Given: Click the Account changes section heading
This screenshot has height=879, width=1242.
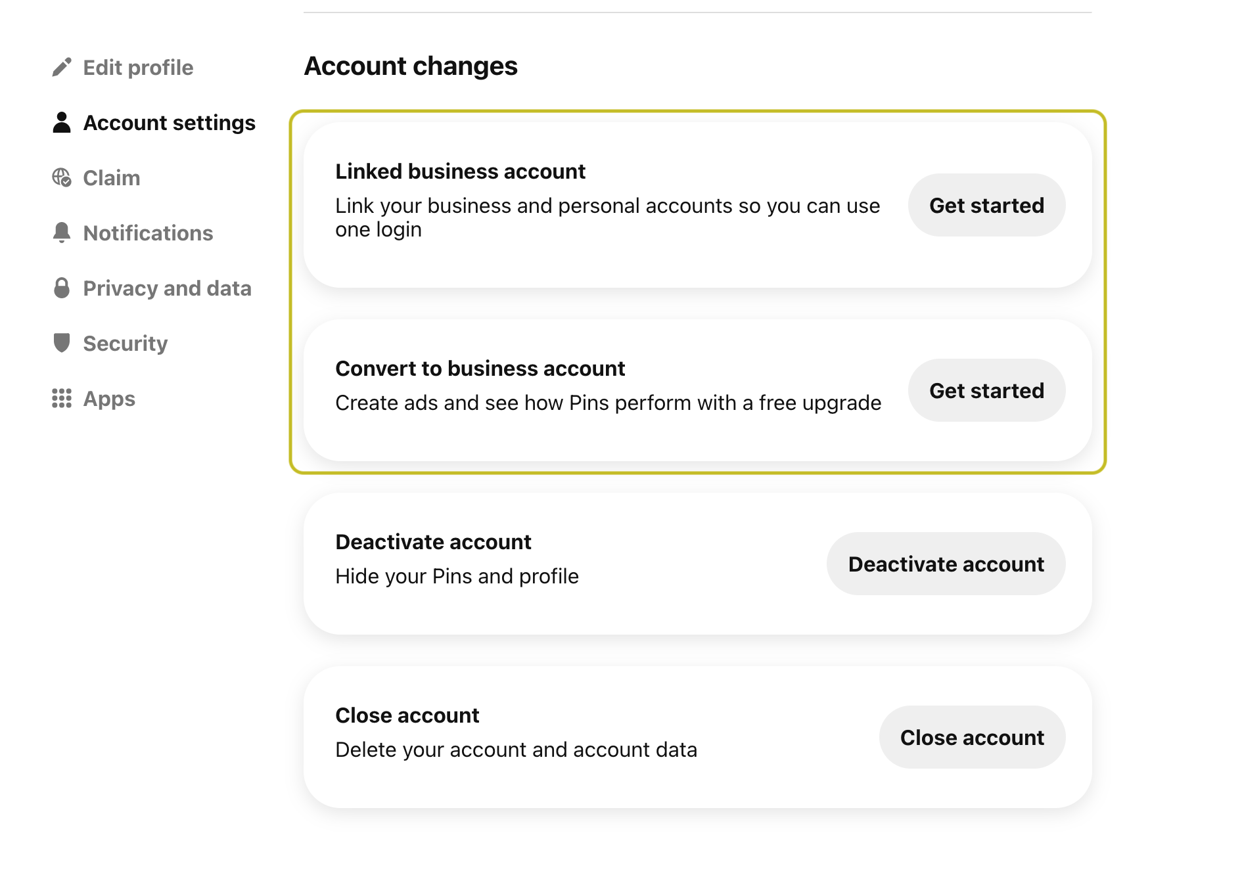Looking at the screenshot, I should [411, 66].
